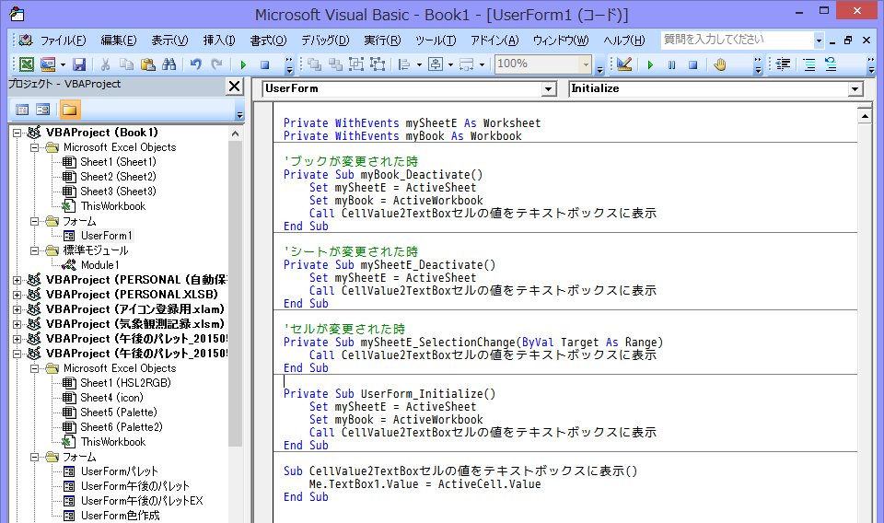Open the 実行(R) menu
Viewport: 884px width, 523px height.
pyautogui.click(x=382, y=40)
